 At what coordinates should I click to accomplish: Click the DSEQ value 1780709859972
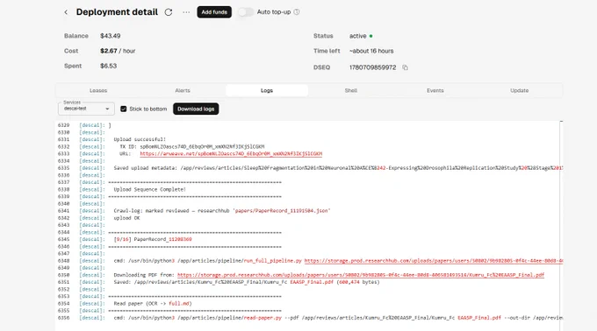373,67
